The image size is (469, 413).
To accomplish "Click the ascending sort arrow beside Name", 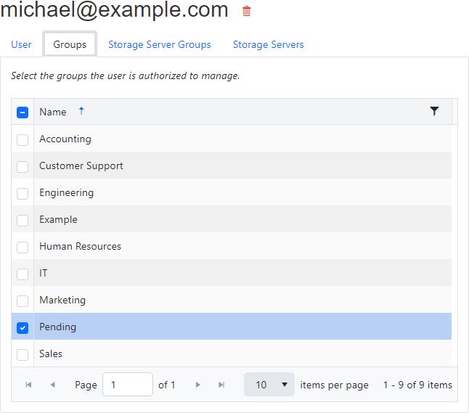I will point(81,111).
